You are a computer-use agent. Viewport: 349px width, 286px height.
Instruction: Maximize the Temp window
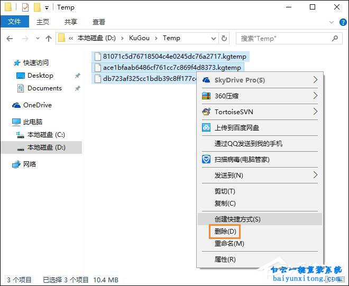tap(313, 7)
